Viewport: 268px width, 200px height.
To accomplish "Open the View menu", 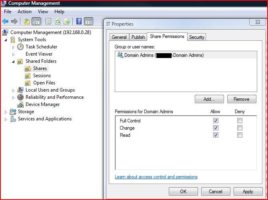I will pyautogui.click(x=43, y=12).
